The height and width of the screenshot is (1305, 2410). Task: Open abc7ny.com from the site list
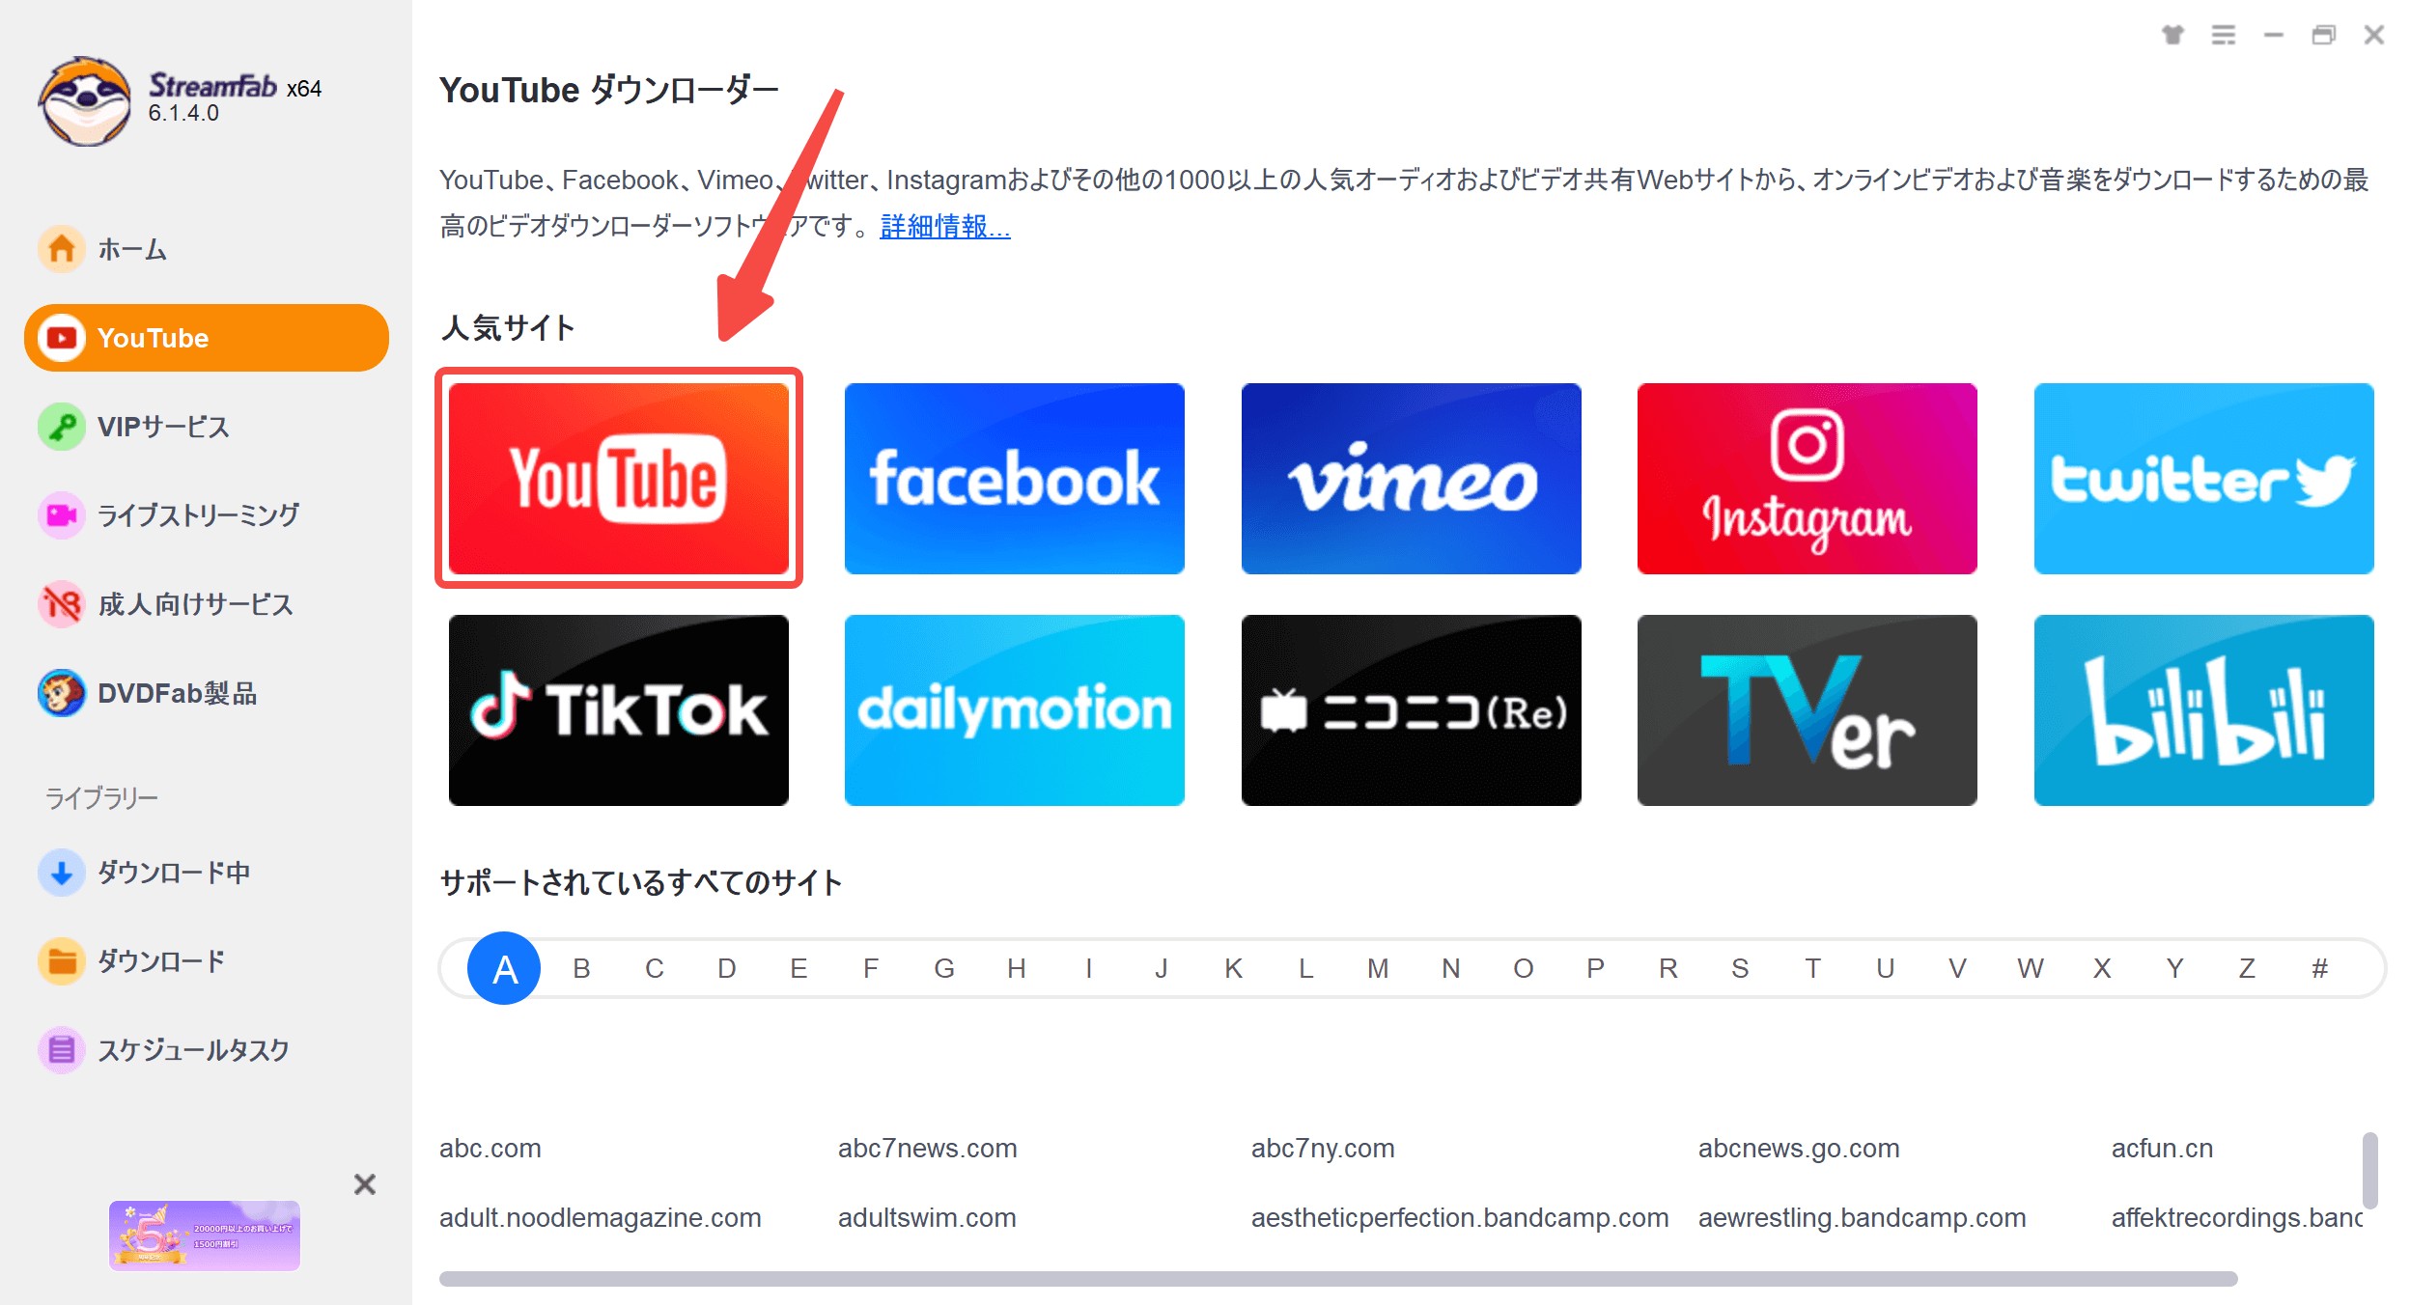[x=1323, y=1149]
